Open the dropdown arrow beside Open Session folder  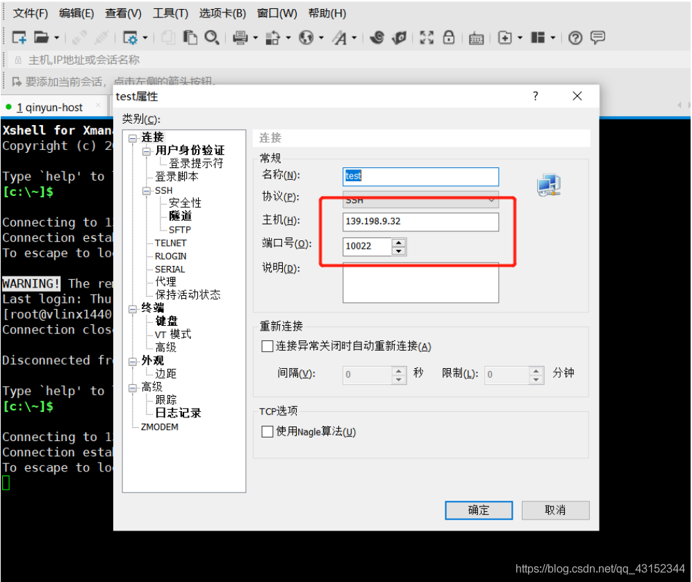[x=56, y=38]
